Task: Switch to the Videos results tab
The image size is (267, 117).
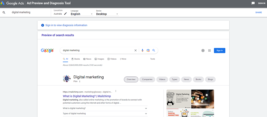Action: [112, 59]
